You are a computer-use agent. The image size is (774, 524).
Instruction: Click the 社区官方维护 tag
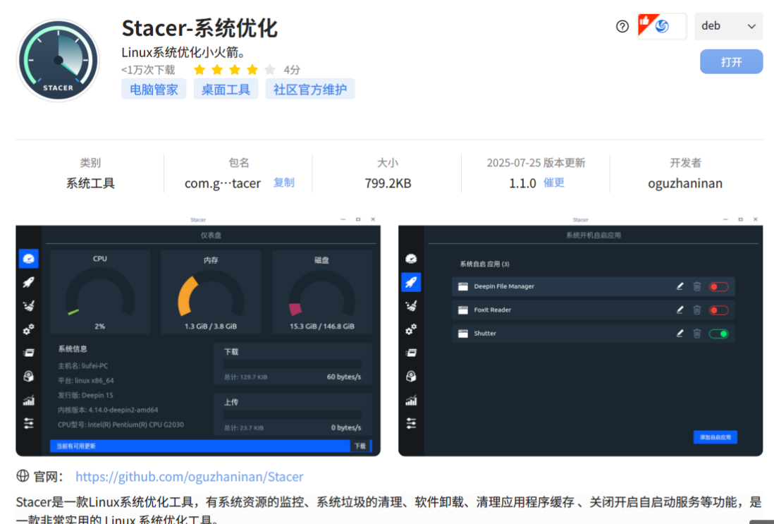tap(310, 90)
